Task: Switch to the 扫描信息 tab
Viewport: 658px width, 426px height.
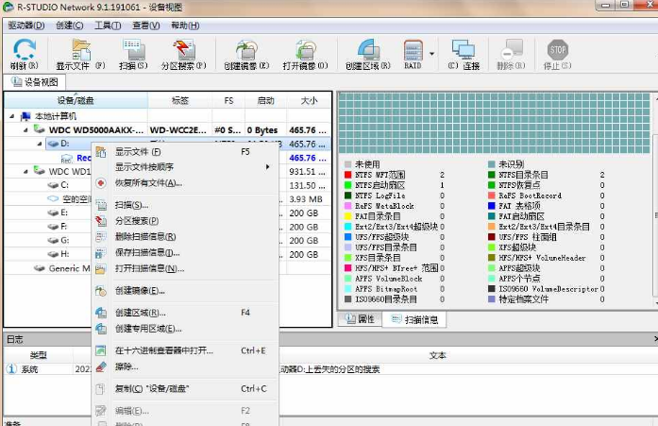Action: pyautogui.click(x=414, y=320)
